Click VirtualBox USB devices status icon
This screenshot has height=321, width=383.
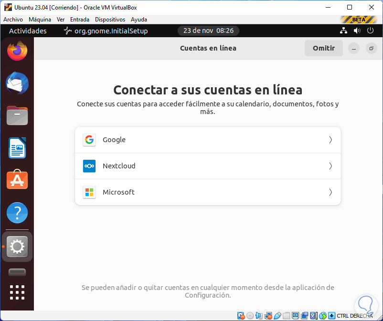coord(277,316)
